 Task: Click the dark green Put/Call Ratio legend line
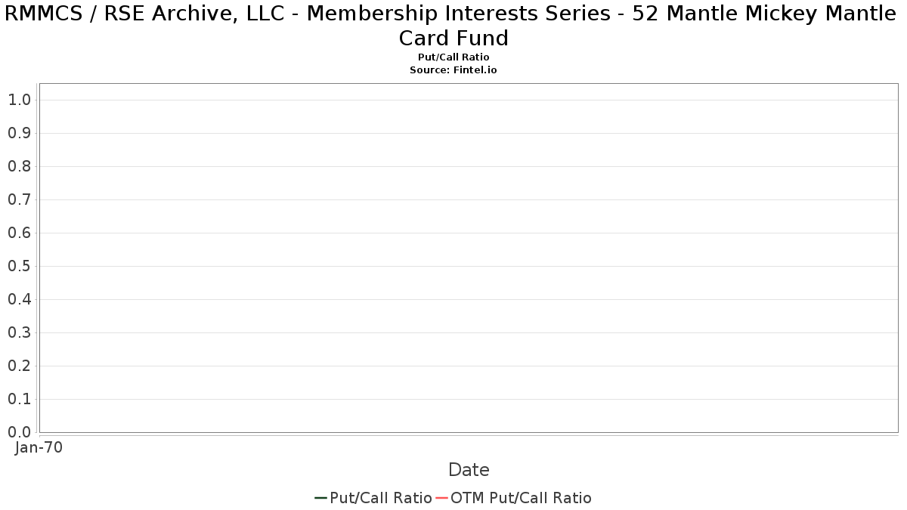pos(320,498)
